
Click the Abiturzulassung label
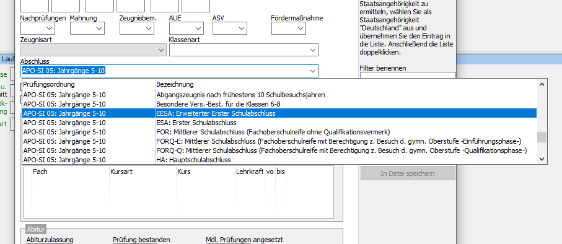50,240
